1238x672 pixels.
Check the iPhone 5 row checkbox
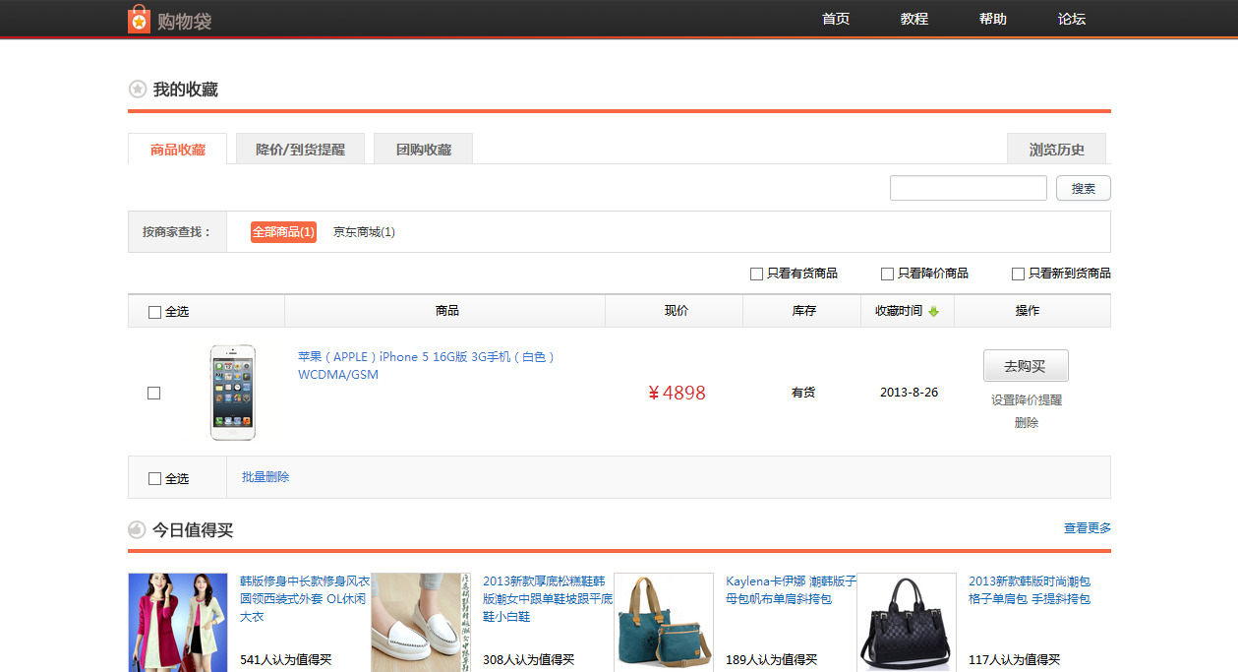click(x=153, y=393)
